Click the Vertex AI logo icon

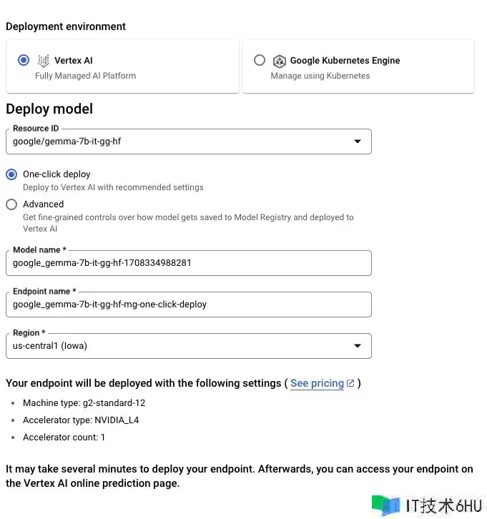[x=44, y=61]
